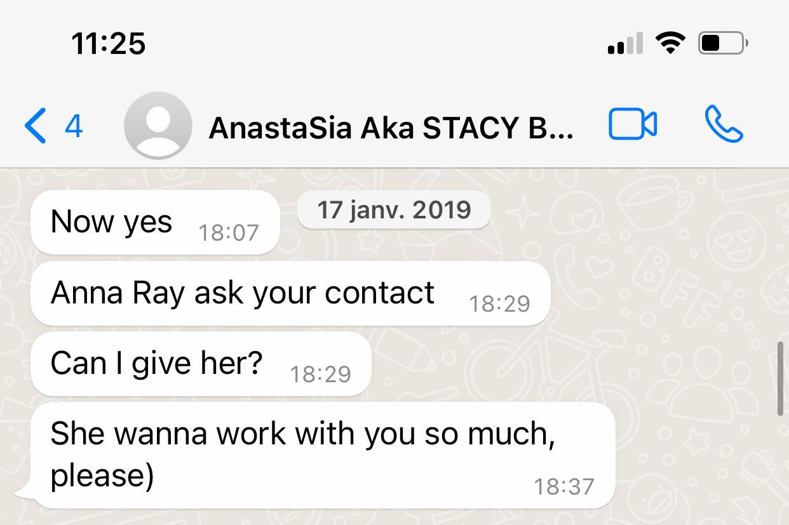789x525 pixels.
Task: Tap the 17 janv. 2019 date label
Action: [394, 209]
